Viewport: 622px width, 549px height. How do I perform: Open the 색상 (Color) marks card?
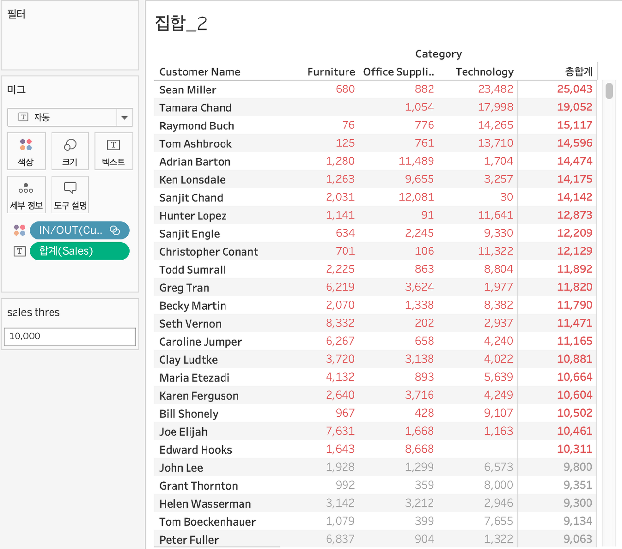tap(26, 151)
